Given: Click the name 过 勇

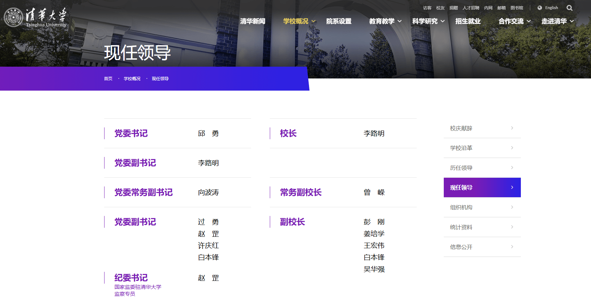Looking at the screenshot, I should (x=208, y=222).
